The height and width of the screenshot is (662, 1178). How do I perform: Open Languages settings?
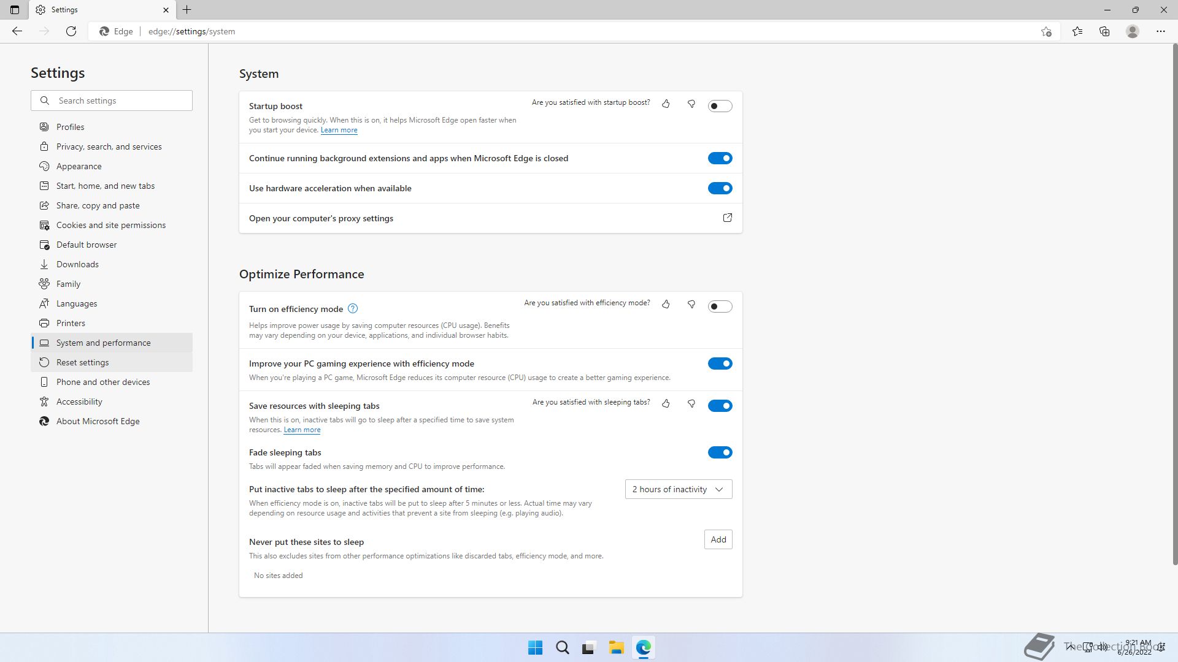coord(112,303)
